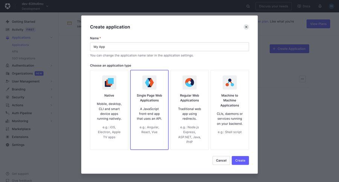Image resolution: width=339 pixels, height=182 pixels.
Task: Open Getting Started in sidebar
Action: coord(23,21)
